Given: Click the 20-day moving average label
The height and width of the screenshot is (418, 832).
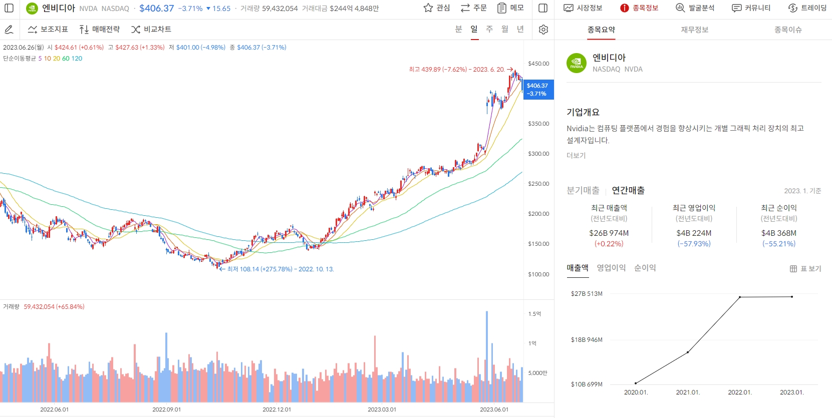Looking at the screenshot, I should (57, 59).
